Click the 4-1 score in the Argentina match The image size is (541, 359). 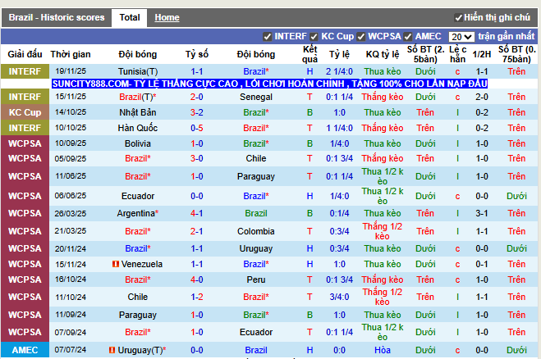click(x=197, y=213)
